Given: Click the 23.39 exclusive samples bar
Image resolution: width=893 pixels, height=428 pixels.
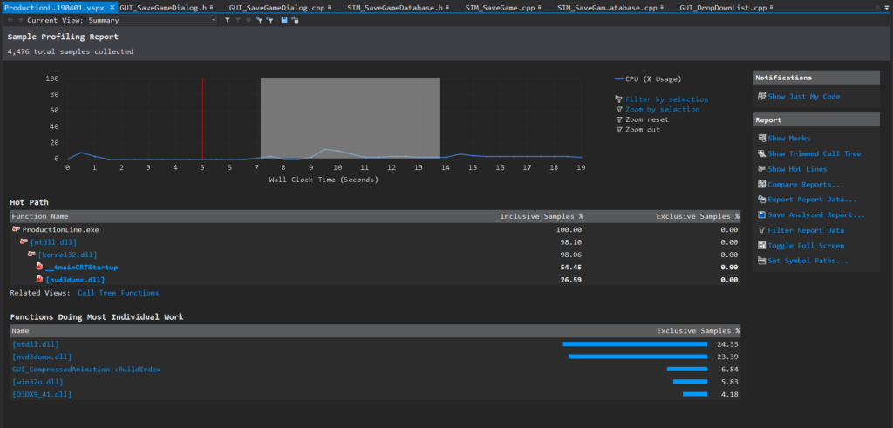Looking at the screenshot, I should click(x=637, y=357).
